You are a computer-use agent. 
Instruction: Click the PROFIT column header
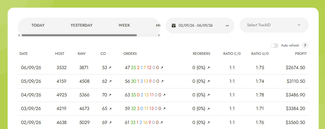(301, 54)
